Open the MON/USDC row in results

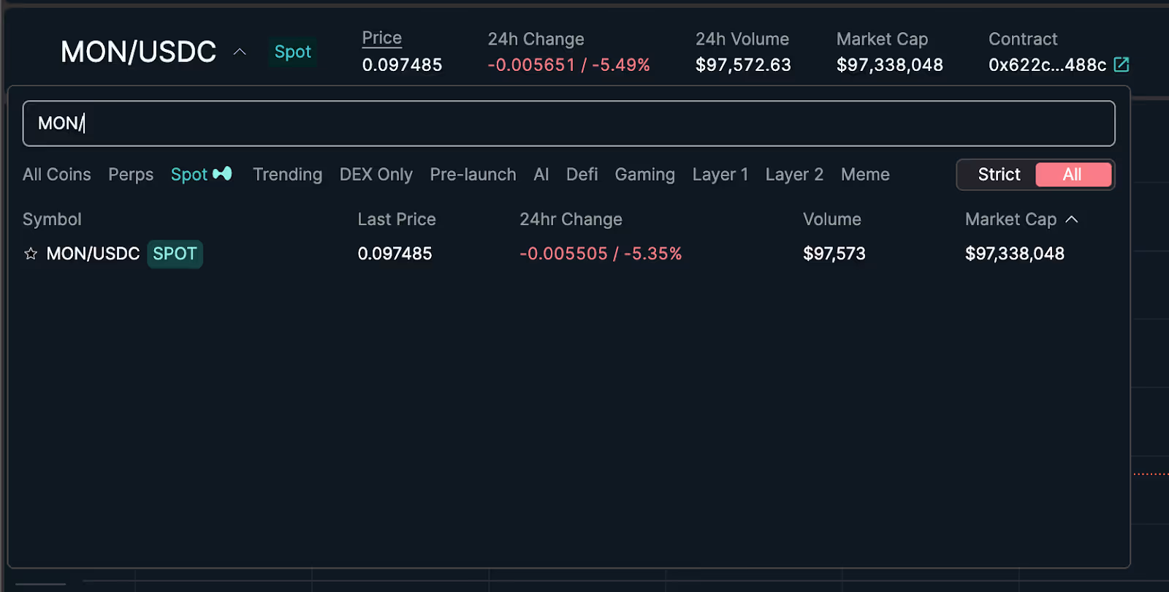click(x=569, y=254)
